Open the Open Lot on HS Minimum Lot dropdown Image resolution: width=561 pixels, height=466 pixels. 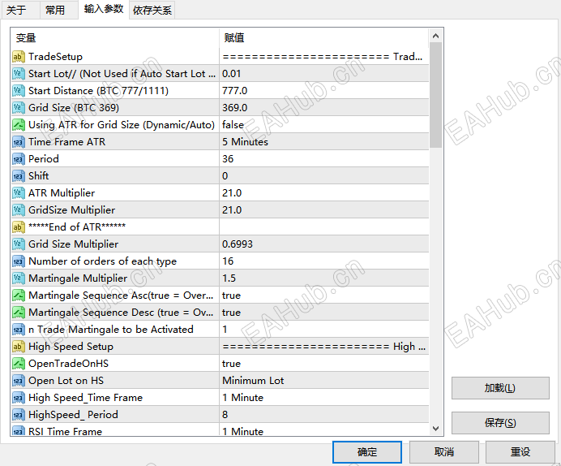pos(324,381)
